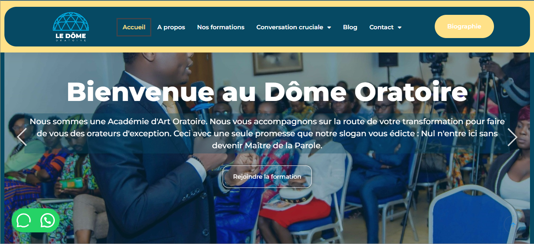Expand the Contact dropdown arrow
The width and height of the screenshot is (534, 244).
coord(399,27)
